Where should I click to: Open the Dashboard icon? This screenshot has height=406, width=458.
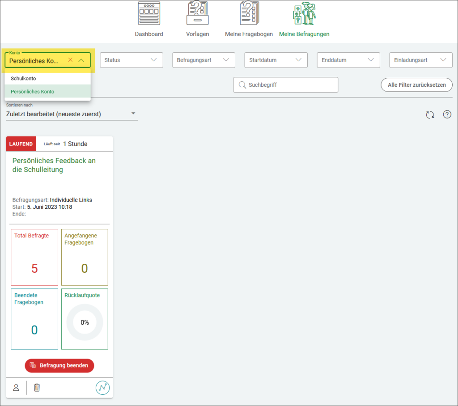149,13
